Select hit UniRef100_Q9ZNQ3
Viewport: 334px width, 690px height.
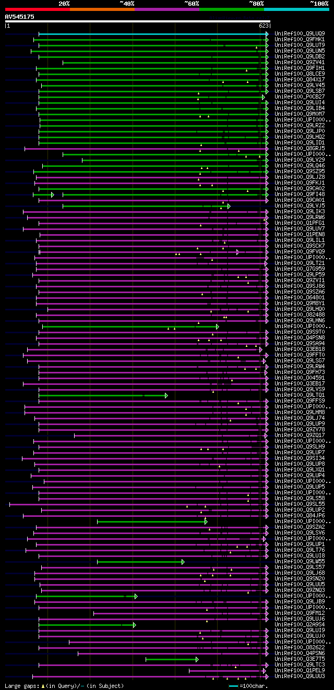[300, 590]
